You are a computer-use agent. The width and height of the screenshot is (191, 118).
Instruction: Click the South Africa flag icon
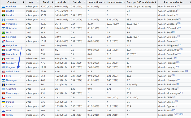[3, 50]
